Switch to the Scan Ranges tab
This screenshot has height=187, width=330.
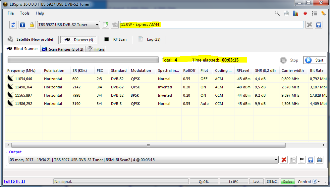[x=63, y=49]
